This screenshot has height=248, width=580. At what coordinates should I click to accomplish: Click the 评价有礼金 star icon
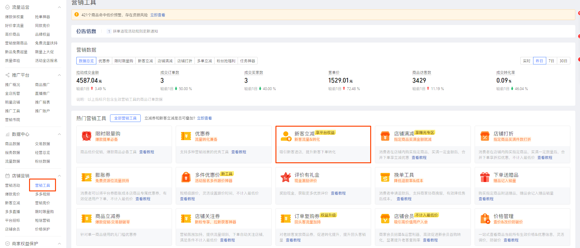[x=285, y=177]
